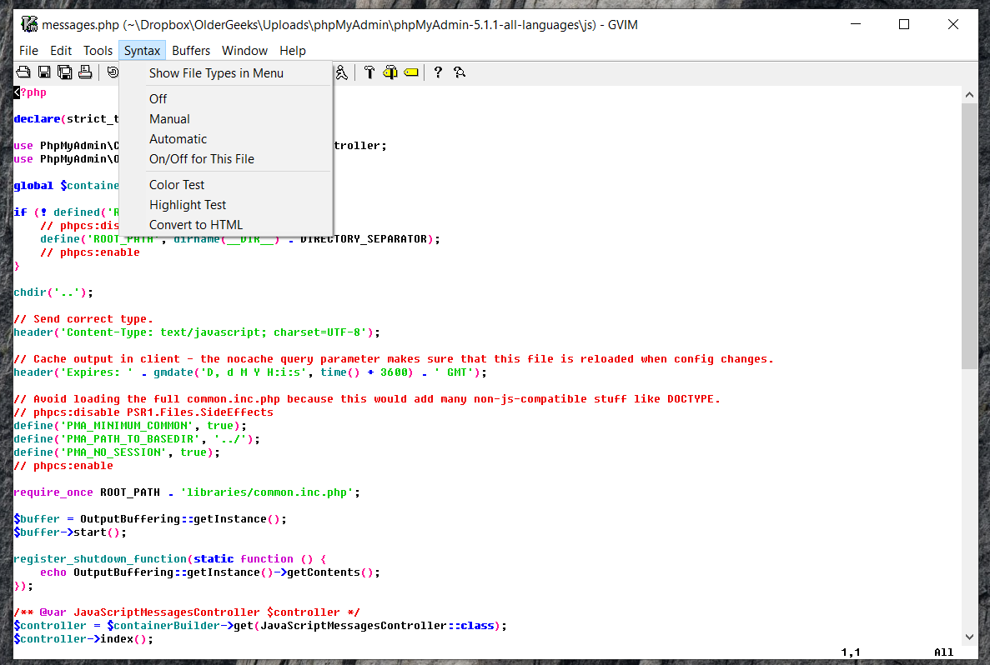Click the Find Help search icon
Viewport: 990px width, 665px height.
(x=459, y=72)
